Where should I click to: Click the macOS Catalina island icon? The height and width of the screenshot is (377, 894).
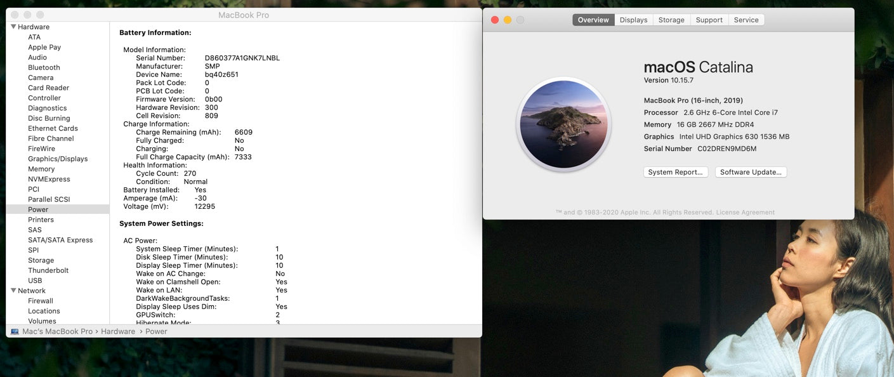[x=563, y=124]
